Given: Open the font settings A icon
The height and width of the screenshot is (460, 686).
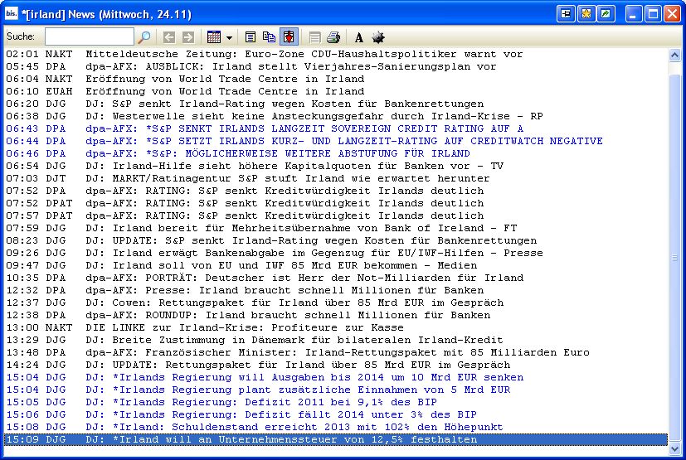Looking at the screenshot, I should 358,37.
